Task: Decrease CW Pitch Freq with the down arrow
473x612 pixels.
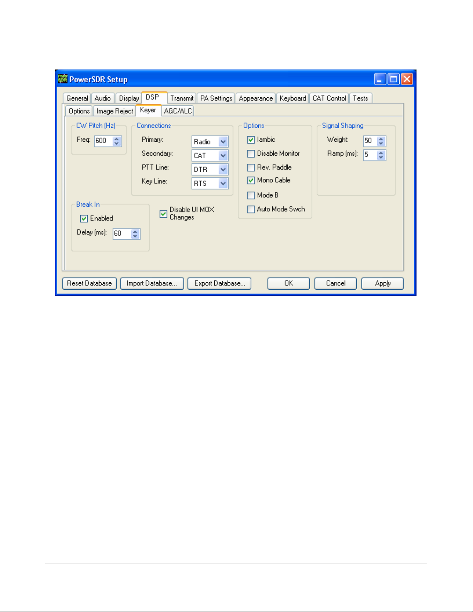Action: (117, 143)
